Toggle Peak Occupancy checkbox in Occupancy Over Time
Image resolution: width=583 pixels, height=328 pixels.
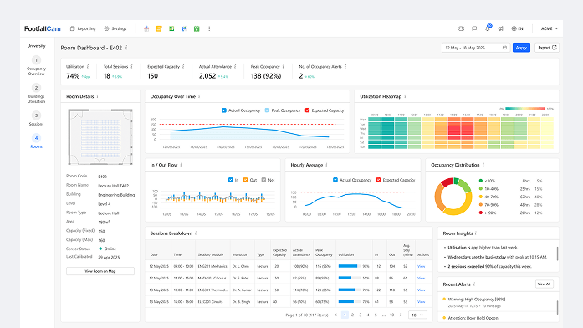[267, 110]
